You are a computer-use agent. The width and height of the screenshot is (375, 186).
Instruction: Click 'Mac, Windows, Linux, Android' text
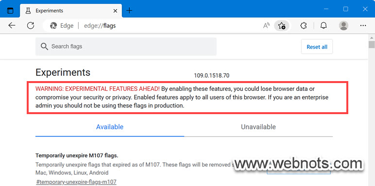[72, 172]
